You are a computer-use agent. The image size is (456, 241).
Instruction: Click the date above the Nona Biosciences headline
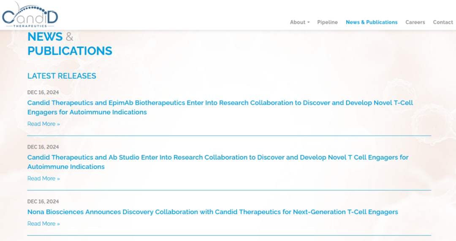[43, 201]
